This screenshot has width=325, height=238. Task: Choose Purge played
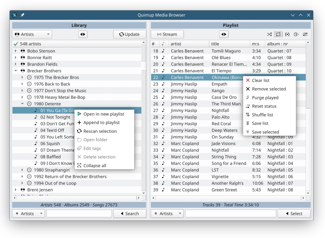pyautogui.click(x=269, y=98)
